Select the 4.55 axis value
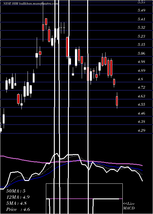The image size is (153, 214). (141, 105)
